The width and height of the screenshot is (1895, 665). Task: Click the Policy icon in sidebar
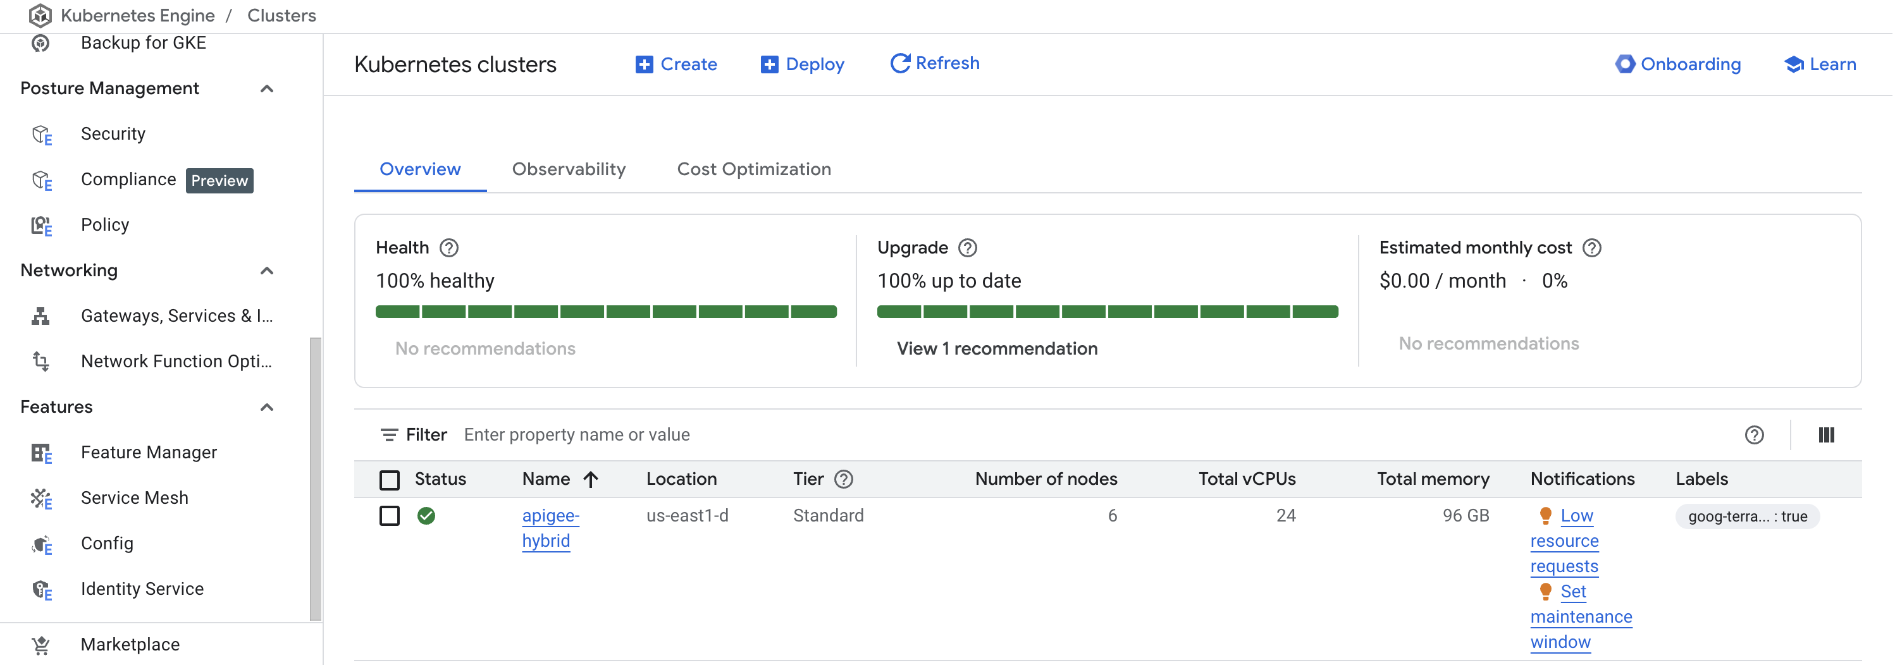[42, 226]
